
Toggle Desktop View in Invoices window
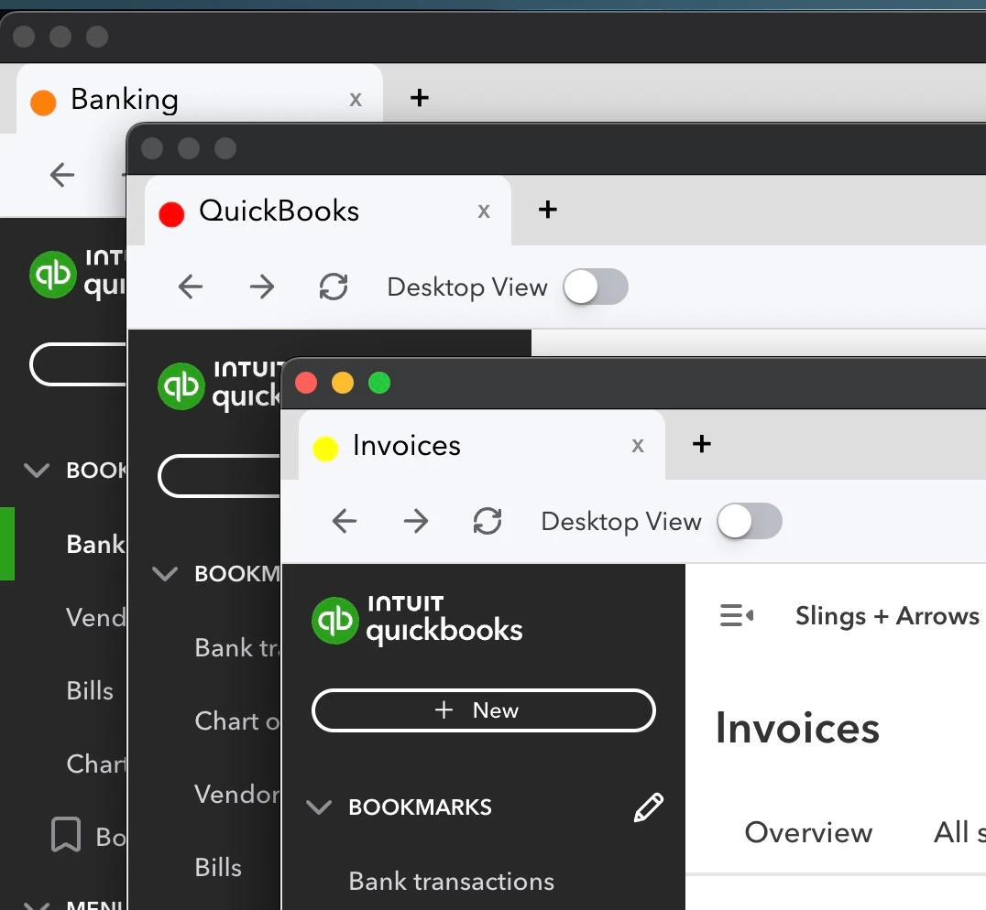pyautogui.click(x=750, y=521)
